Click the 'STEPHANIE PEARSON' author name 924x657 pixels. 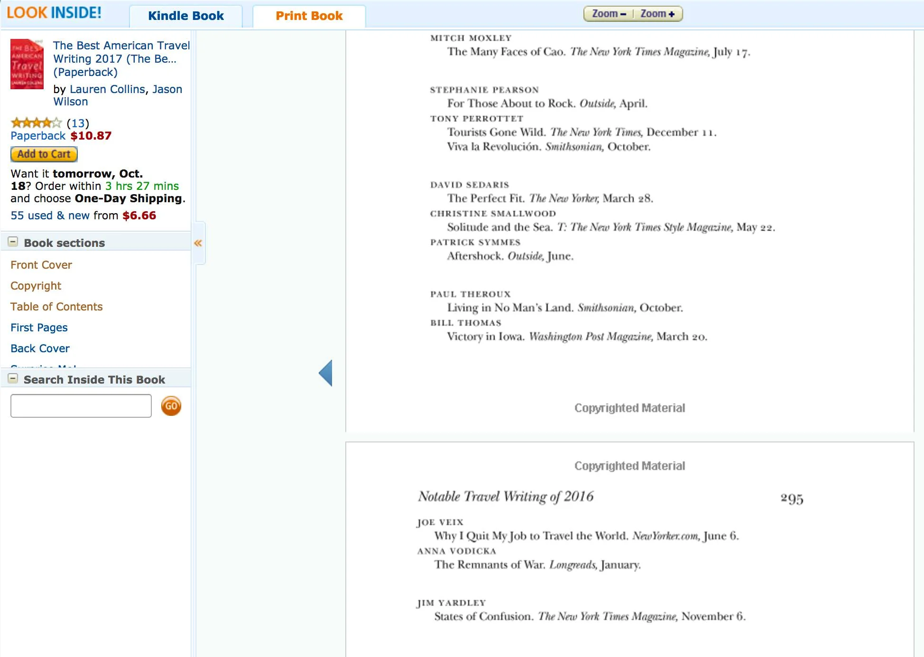(x=484, y=90)
